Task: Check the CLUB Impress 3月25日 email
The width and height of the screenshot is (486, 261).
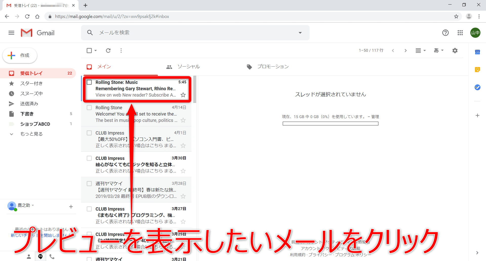Action: (x=89, y=234)
